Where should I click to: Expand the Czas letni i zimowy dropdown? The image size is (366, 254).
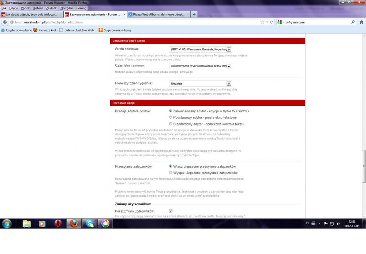tap(229, 66)
